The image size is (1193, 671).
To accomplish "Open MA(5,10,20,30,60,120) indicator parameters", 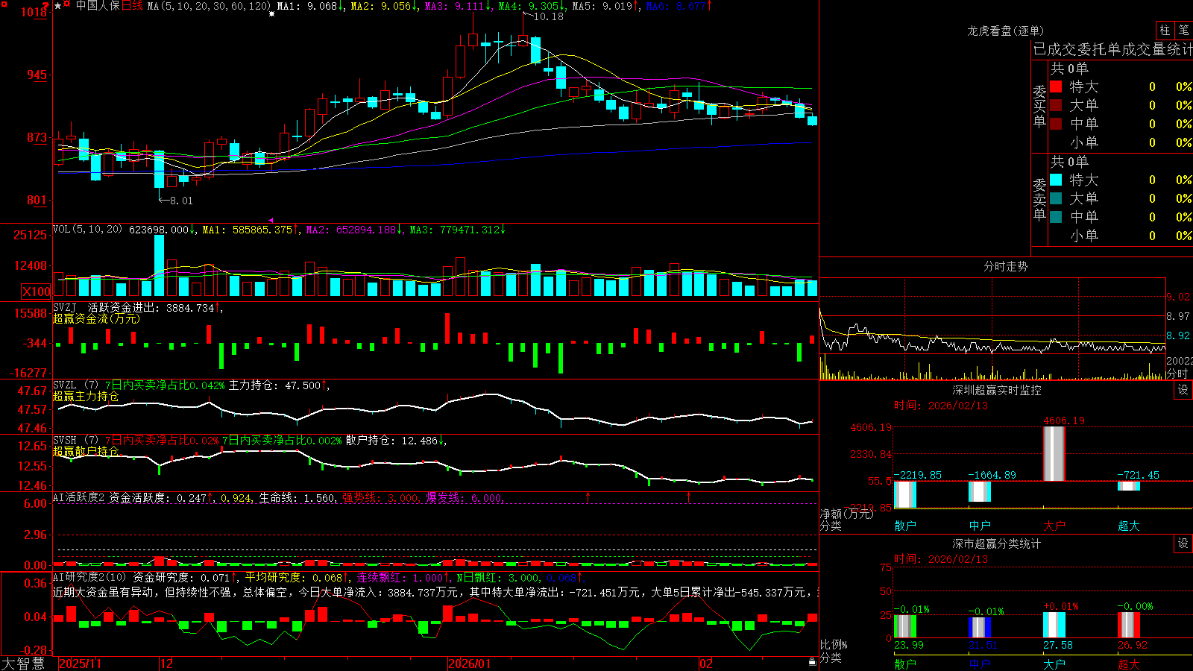I will (209, 6).
